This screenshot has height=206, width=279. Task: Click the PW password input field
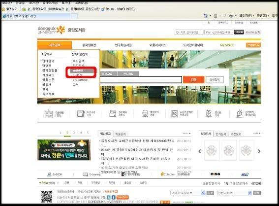[218, 32]
